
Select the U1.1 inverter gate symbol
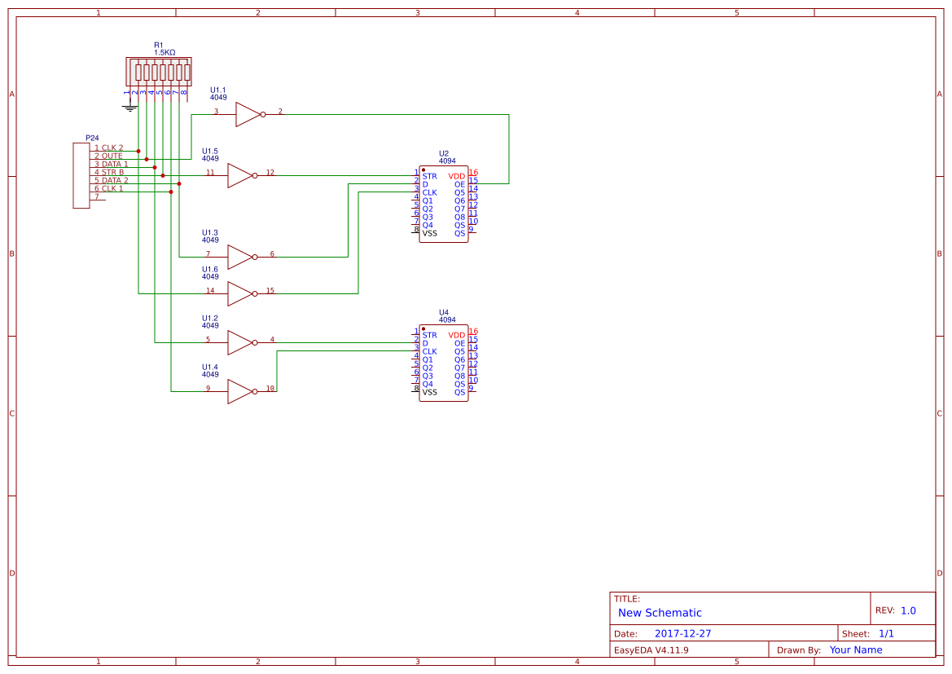(x=244, y=114)
